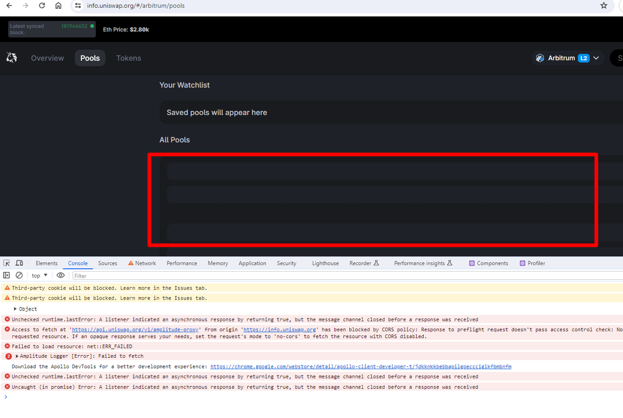Image resolution: width=623 pixels, height=418 pixels.
Task: View site information icon in address bar
Action: pos(78,6)
